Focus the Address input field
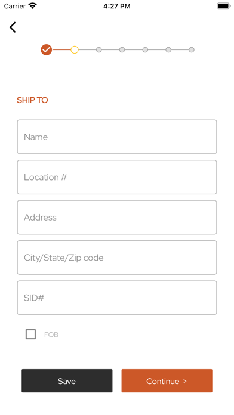Screen dimensions: 234x415 coord(117,217)
